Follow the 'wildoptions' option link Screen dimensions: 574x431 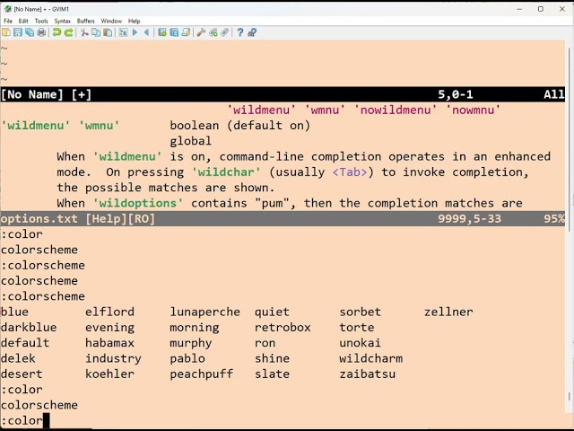[138, 203]
